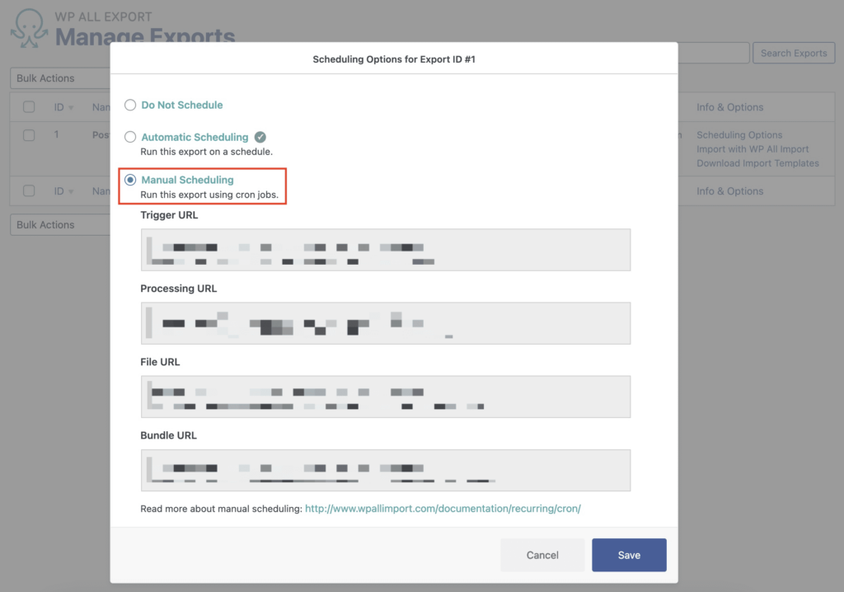Click the Search Exports button

[x=793, y=52]
